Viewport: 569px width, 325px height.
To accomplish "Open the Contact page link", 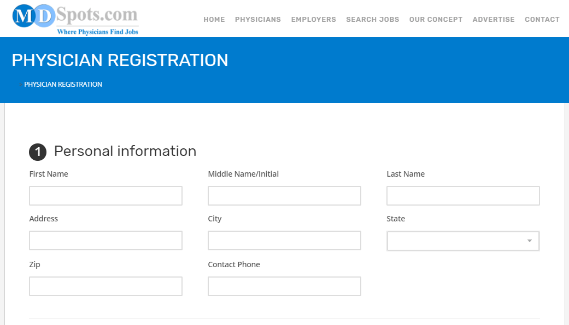I will [x=542, y=20].
